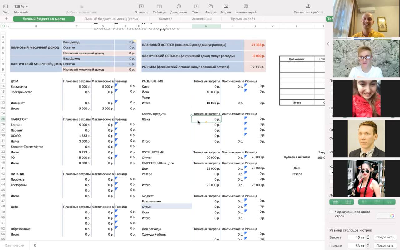This screenshot has height=250, width=400.
Task: Select column header H
Action: (x=206, y=27)
